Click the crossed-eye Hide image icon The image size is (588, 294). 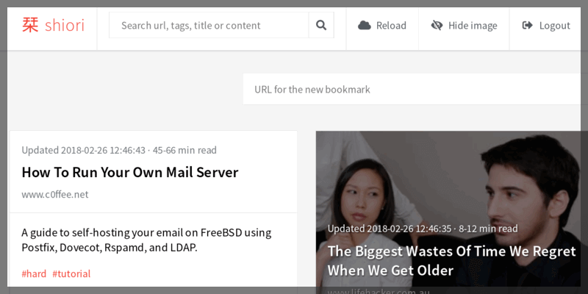437,26
